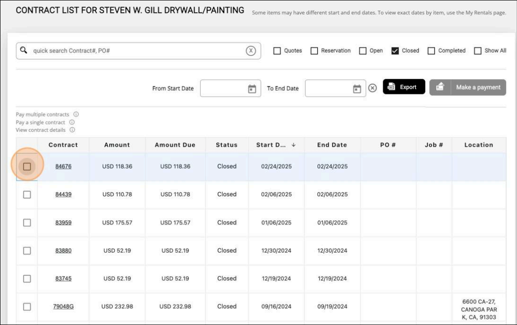
Task: Tick the Show All checkbox
Action: pyautogui.click(x=478, y=51)
